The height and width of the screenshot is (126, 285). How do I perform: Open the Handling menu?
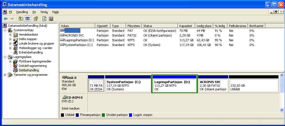(x=22, y=12)
